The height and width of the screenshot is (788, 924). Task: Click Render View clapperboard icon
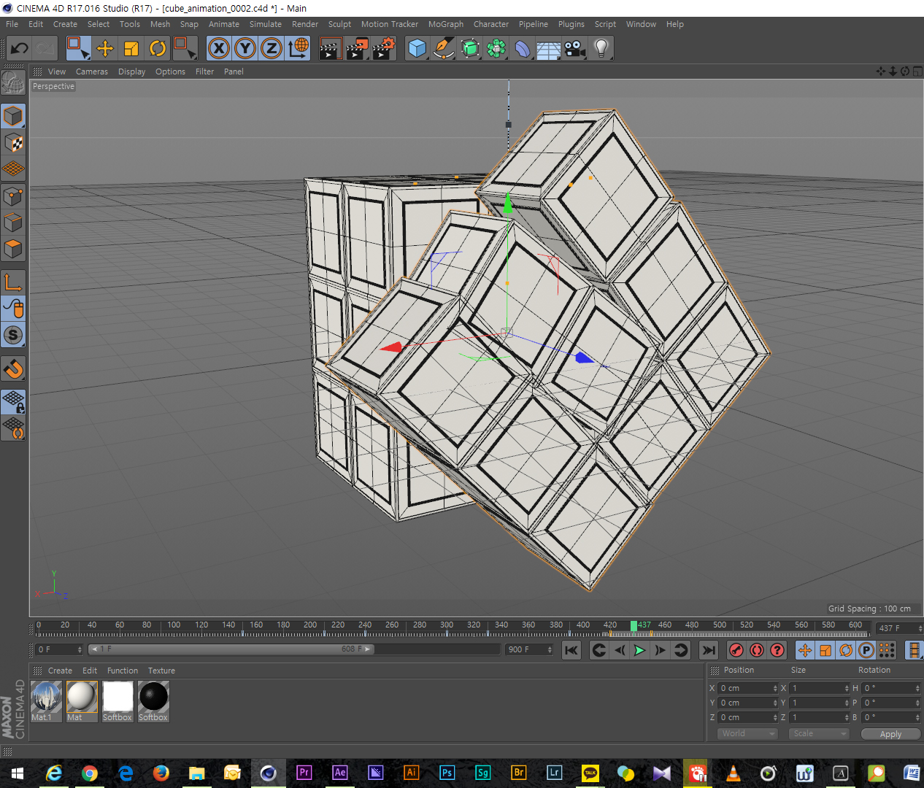pyautogui.click(x=331, y=49)
